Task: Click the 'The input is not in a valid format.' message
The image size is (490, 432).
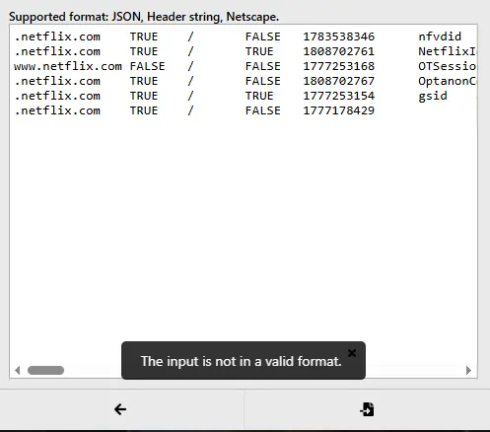Action: (x=242, y=361)
